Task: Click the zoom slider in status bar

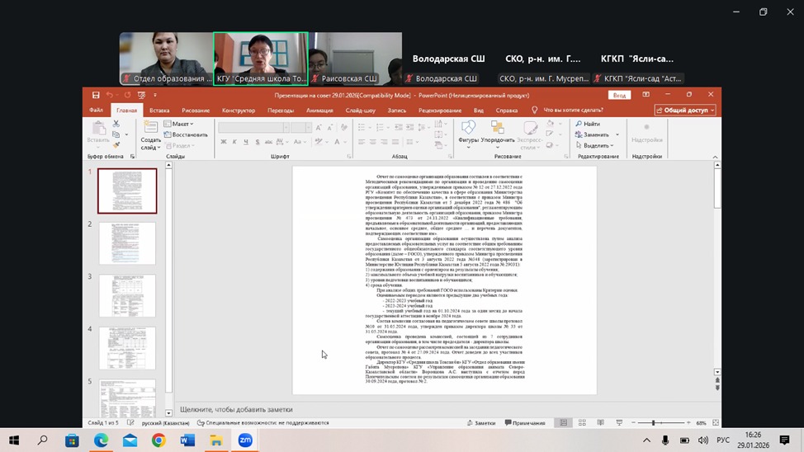Action: click(x=653, y=423)
